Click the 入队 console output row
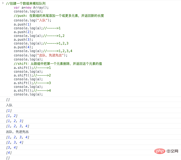 click(90, 105)
